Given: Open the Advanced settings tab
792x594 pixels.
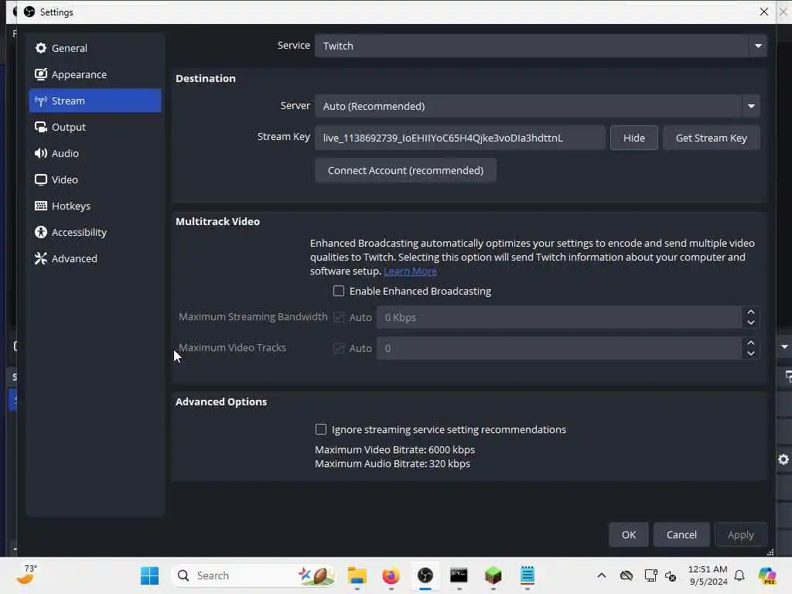Looking at the screenshot, I should click(x=95, y=258).
